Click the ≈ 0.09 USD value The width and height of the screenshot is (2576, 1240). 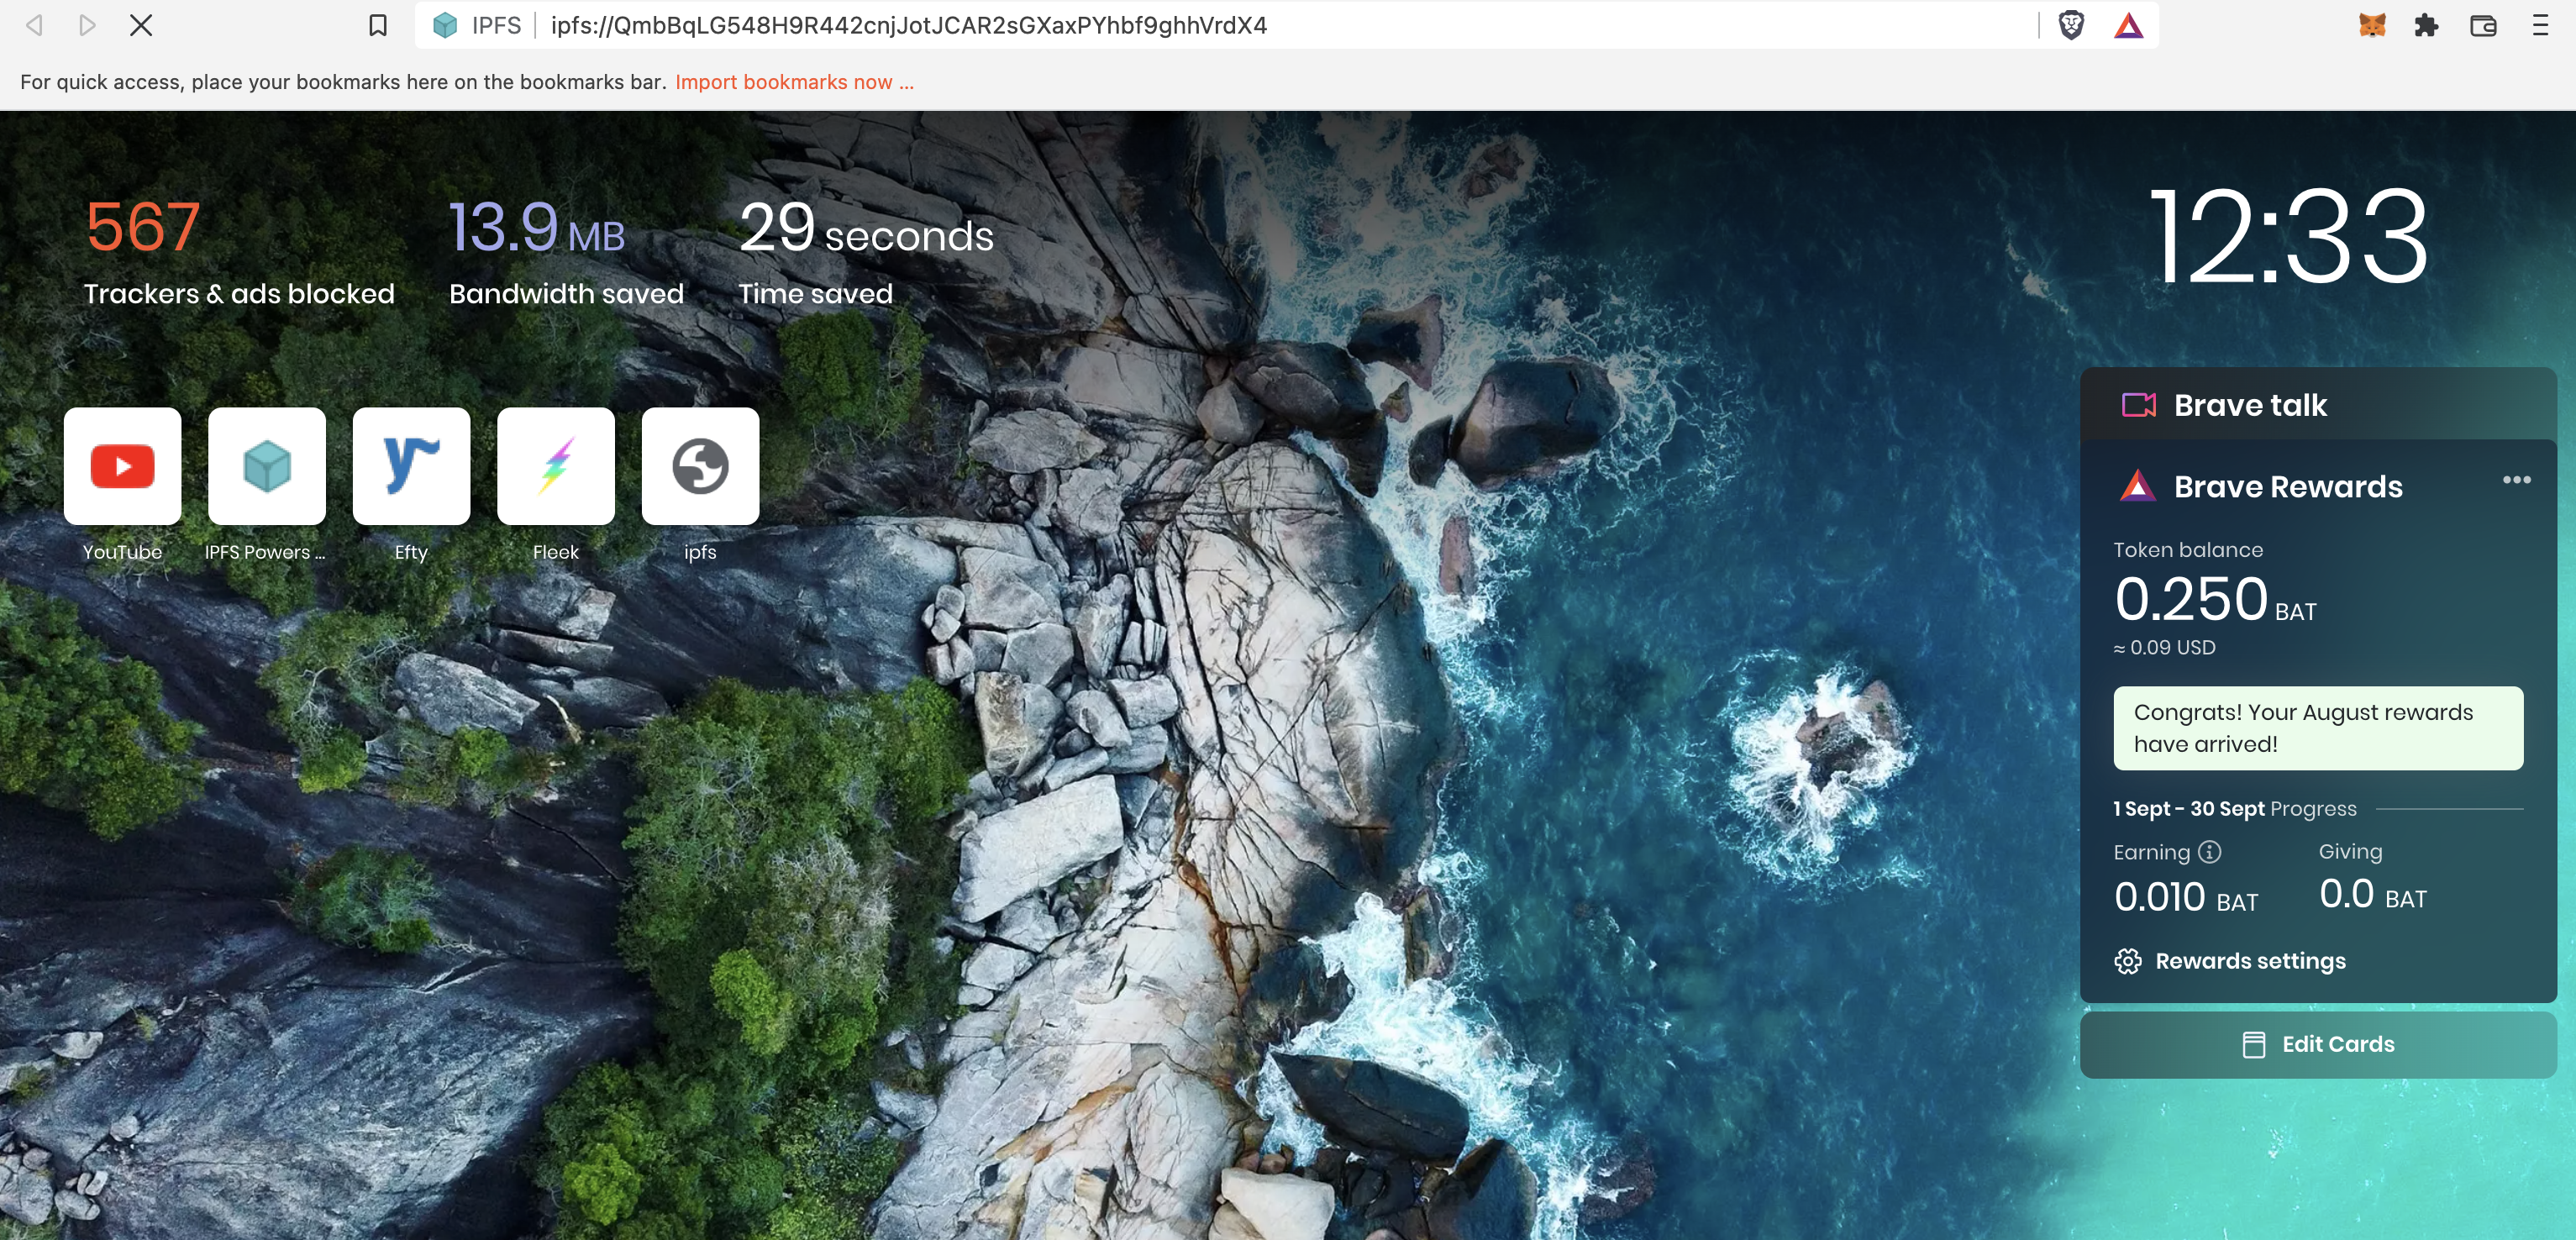2164,648
